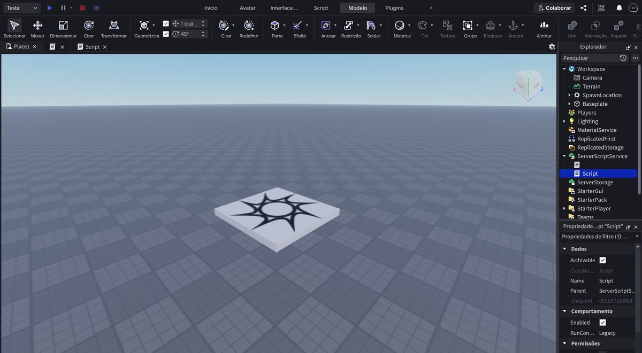Choose the Dimensionar scale tool
642x353 pixels.
(x=63, y=28)
